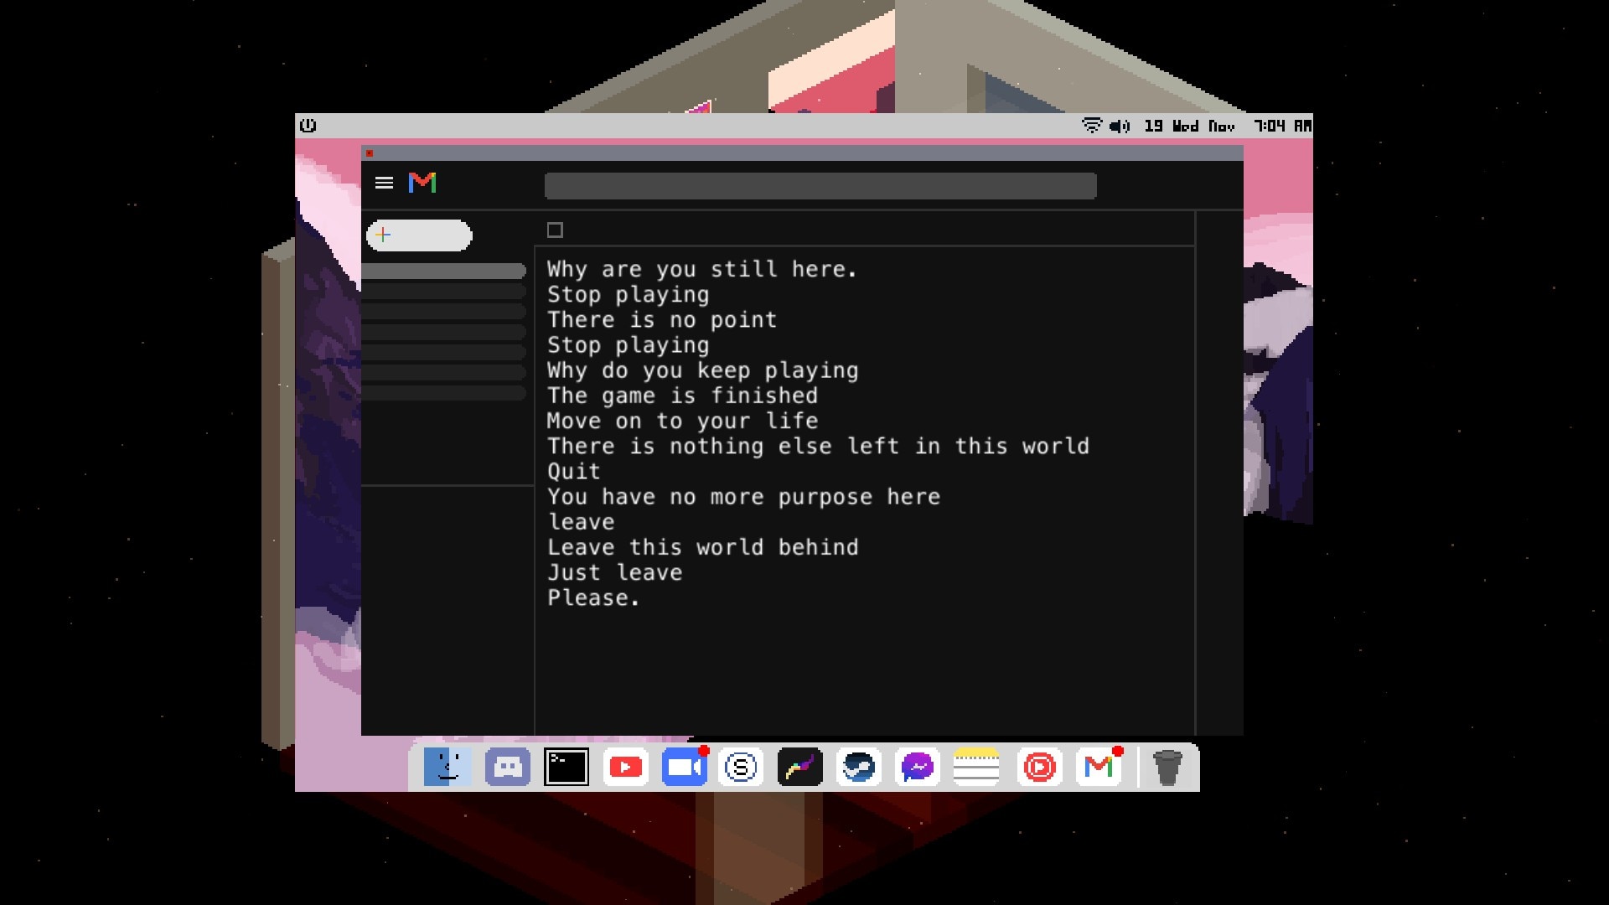Close the mail window with red button
1609x905 pixels.
(x=370, y=153)
